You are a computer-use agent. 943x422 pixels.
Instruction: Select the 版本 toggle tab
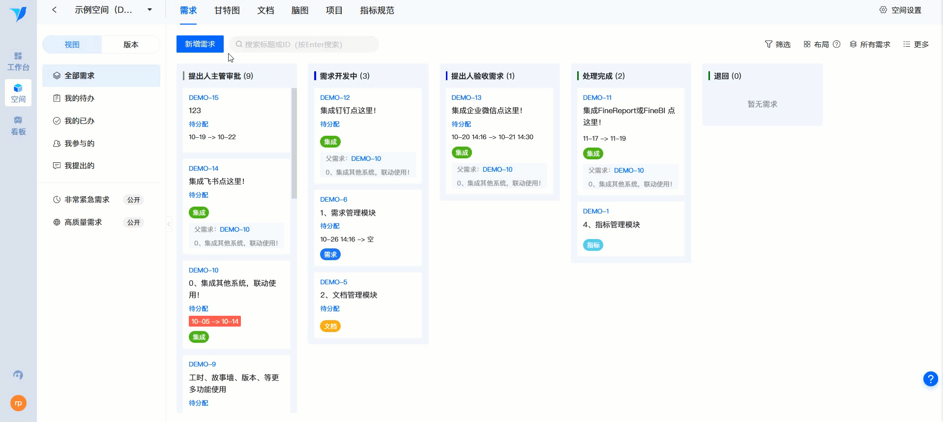tap(131, 44)
